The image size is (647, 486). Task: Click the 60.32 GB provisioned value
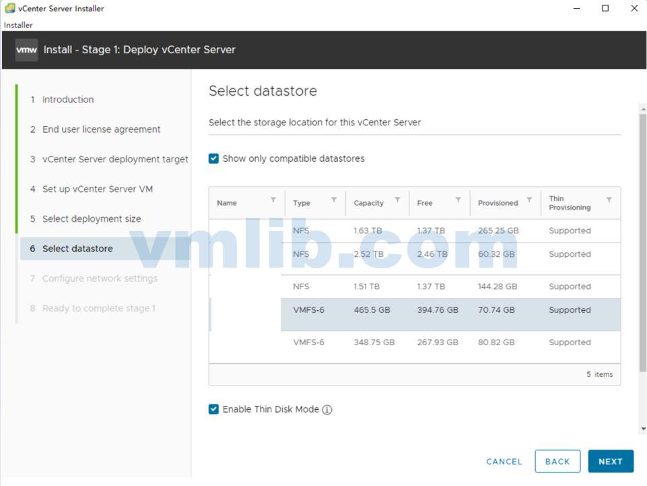[496, 254]
